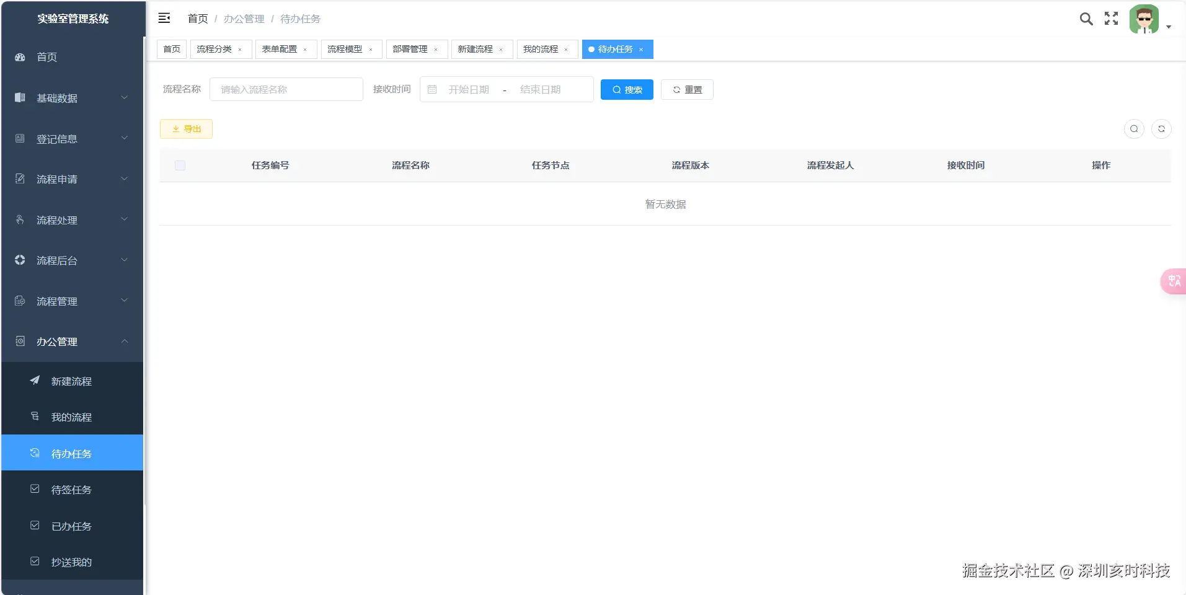Screen dimensions: 1186x595
Task: Click the 我的流程 tree icon
Action: tap(35, 416)
